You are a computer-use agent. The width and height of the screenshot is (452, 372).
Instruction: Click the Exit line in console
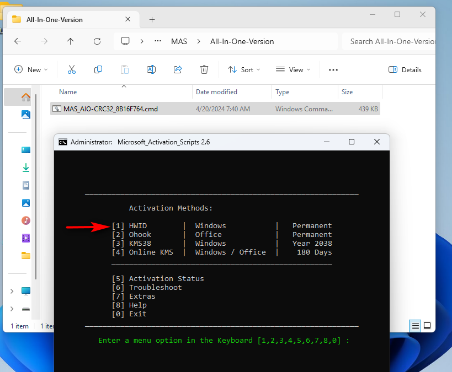[x=129, y=314]
